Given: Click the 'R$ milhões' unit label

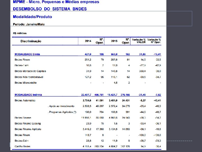Looking at the screenshot, I should [x=20, y=33].
